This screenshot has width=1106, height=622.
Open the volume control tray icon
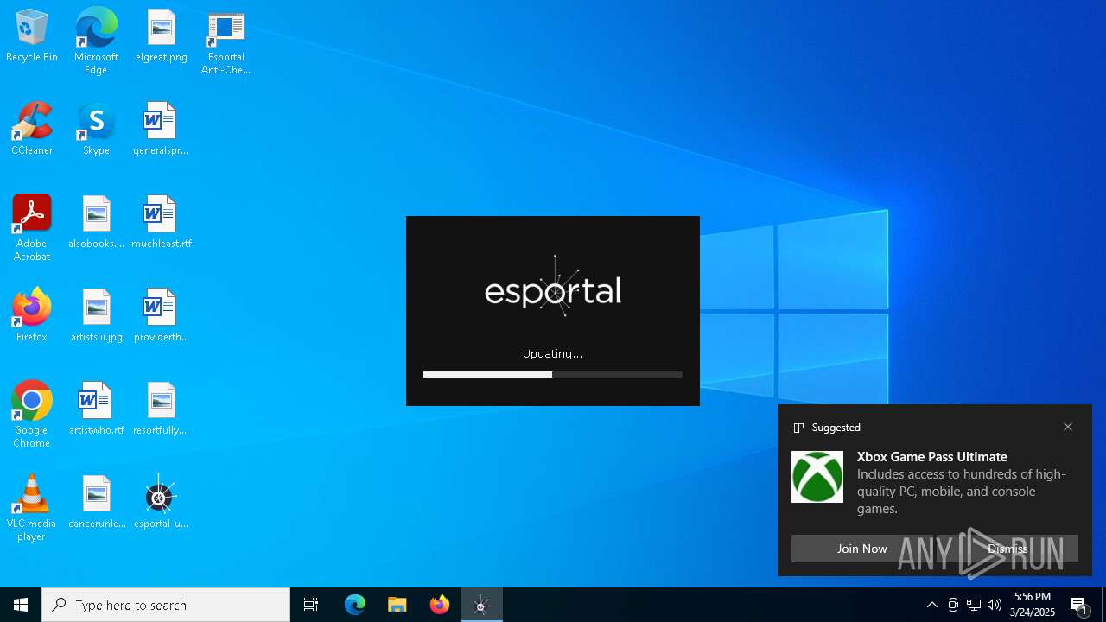pyautogui.click(x=995, y=605)
